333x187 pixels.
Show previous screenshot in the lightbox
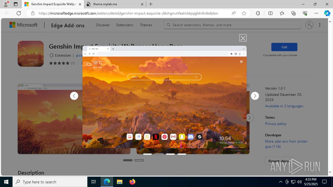pos(74,96)
